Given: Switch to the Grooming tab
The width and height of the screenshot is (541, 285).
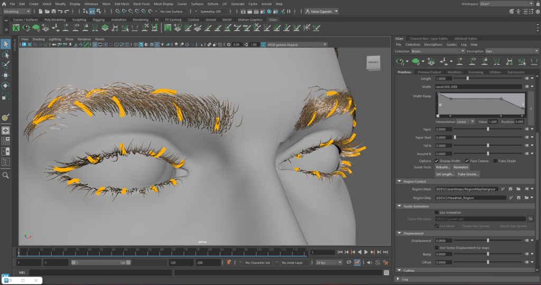Looking at the screenshot, I should click(x=475, y=72).
